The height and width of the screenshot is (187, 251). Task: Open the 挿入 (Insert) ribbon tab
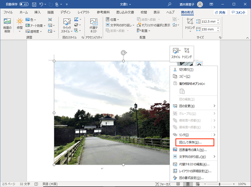tap(37, 12)
